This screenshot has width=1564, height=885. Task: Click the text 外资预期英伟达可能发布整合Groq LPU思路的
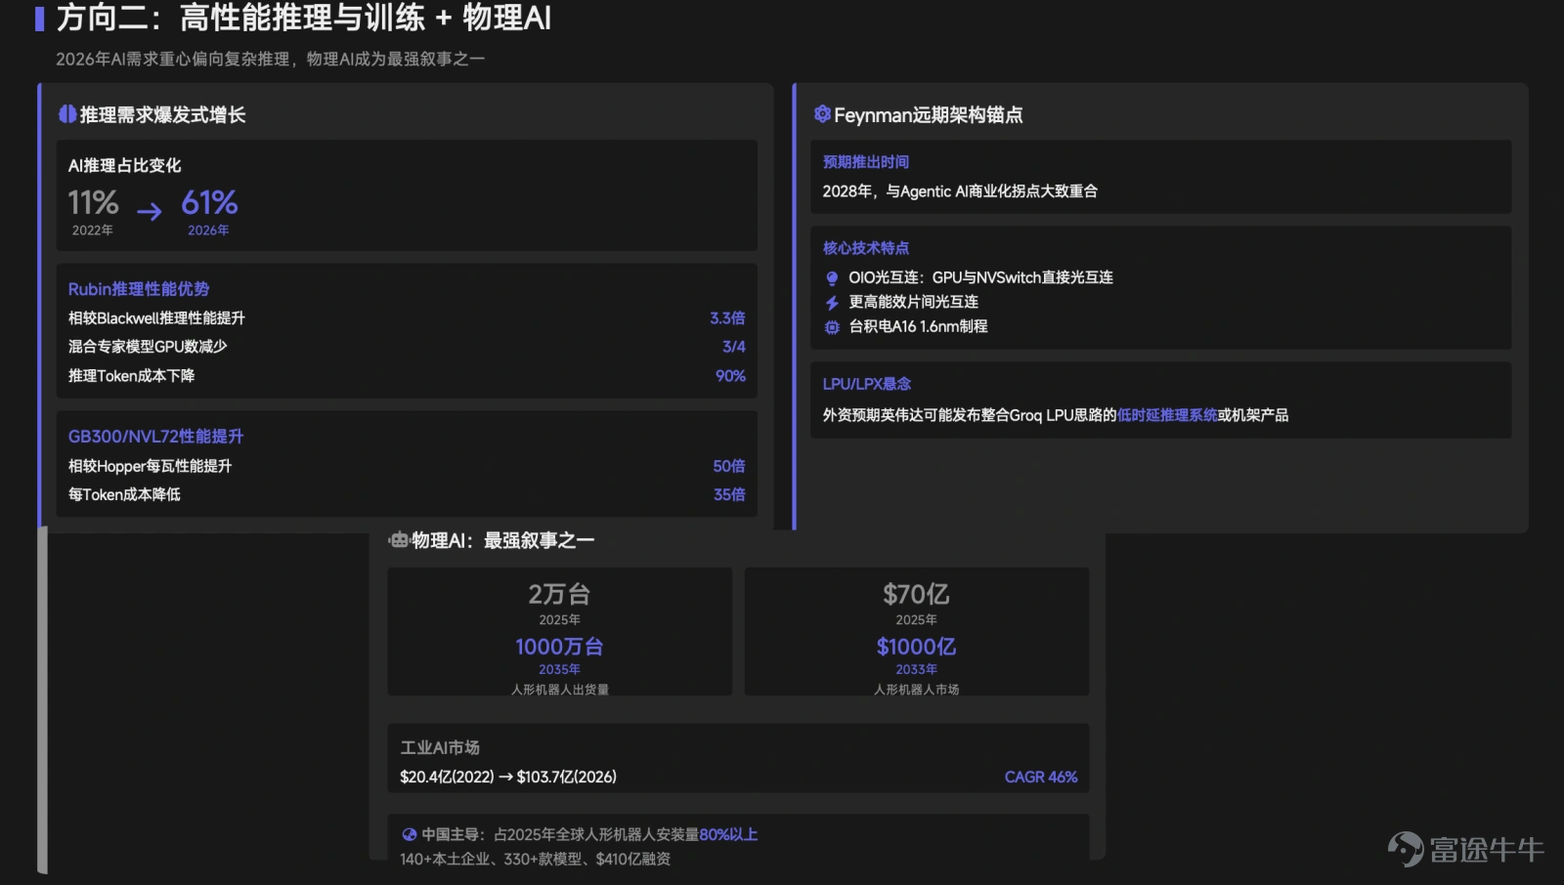coord(970,415)
